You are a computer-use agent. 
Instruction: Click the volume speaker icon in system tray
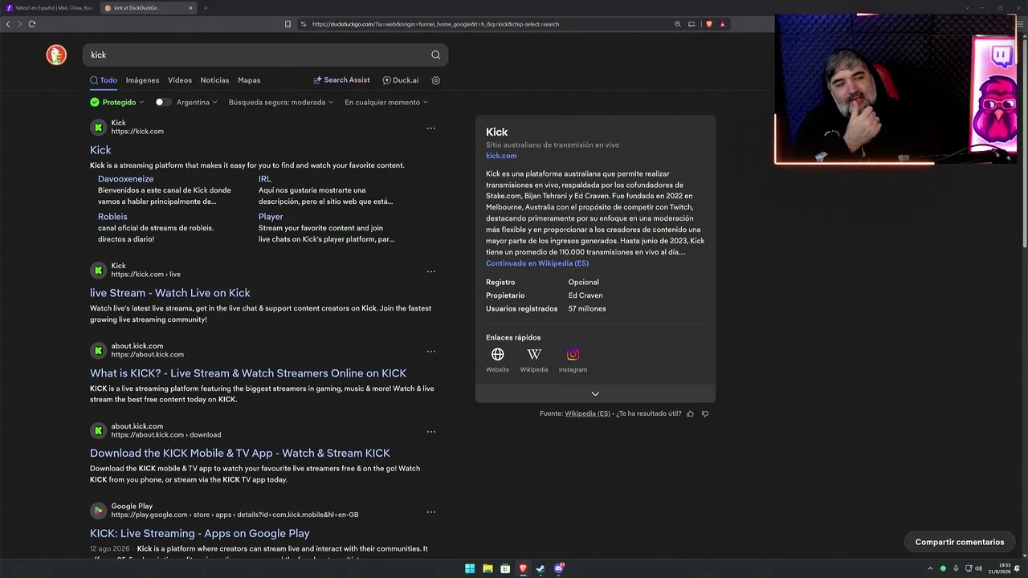tap(978, 568)
